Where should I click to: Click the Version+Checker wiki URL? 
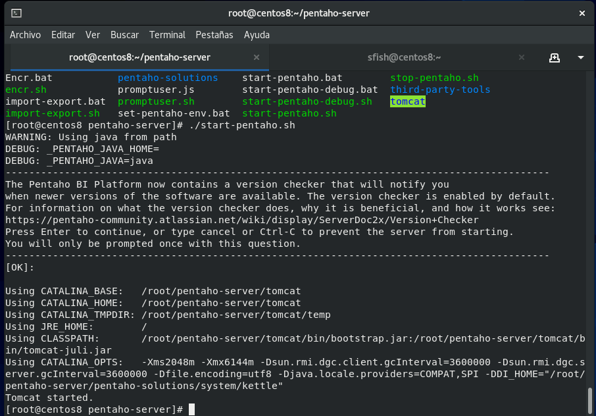(x=241, y=220)
